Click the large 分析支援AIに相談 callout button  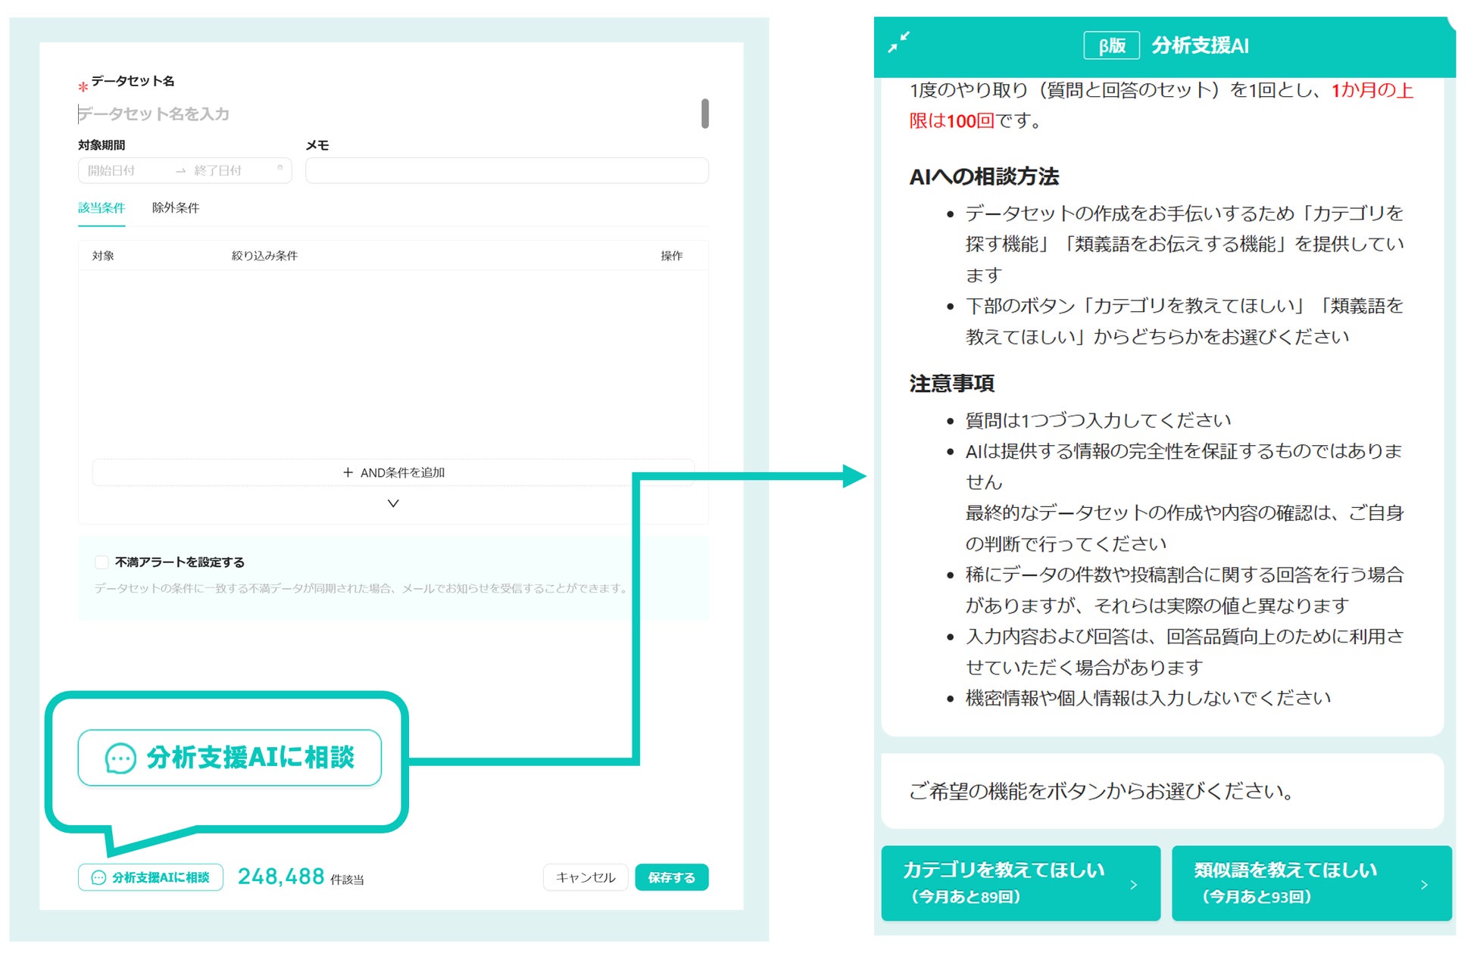click(230, 758)
